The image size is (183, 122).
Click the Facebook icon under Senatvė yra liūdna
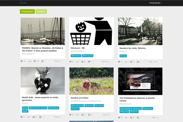pyautogui.click(x=82, y=115)
